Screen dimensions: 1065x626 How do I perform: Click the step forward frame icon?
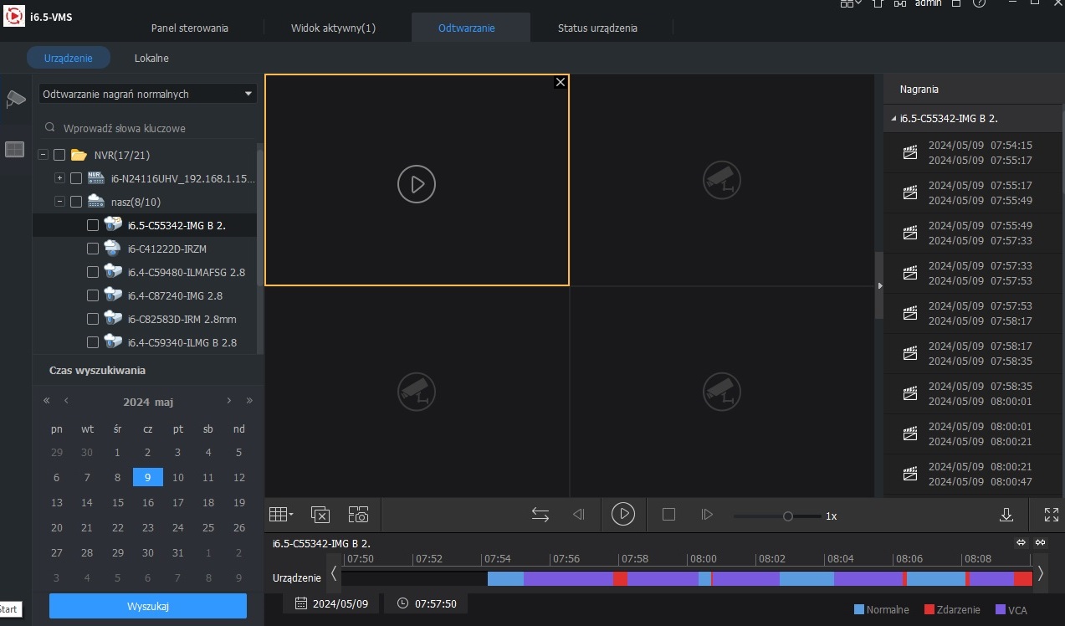[x=707, y=515]
